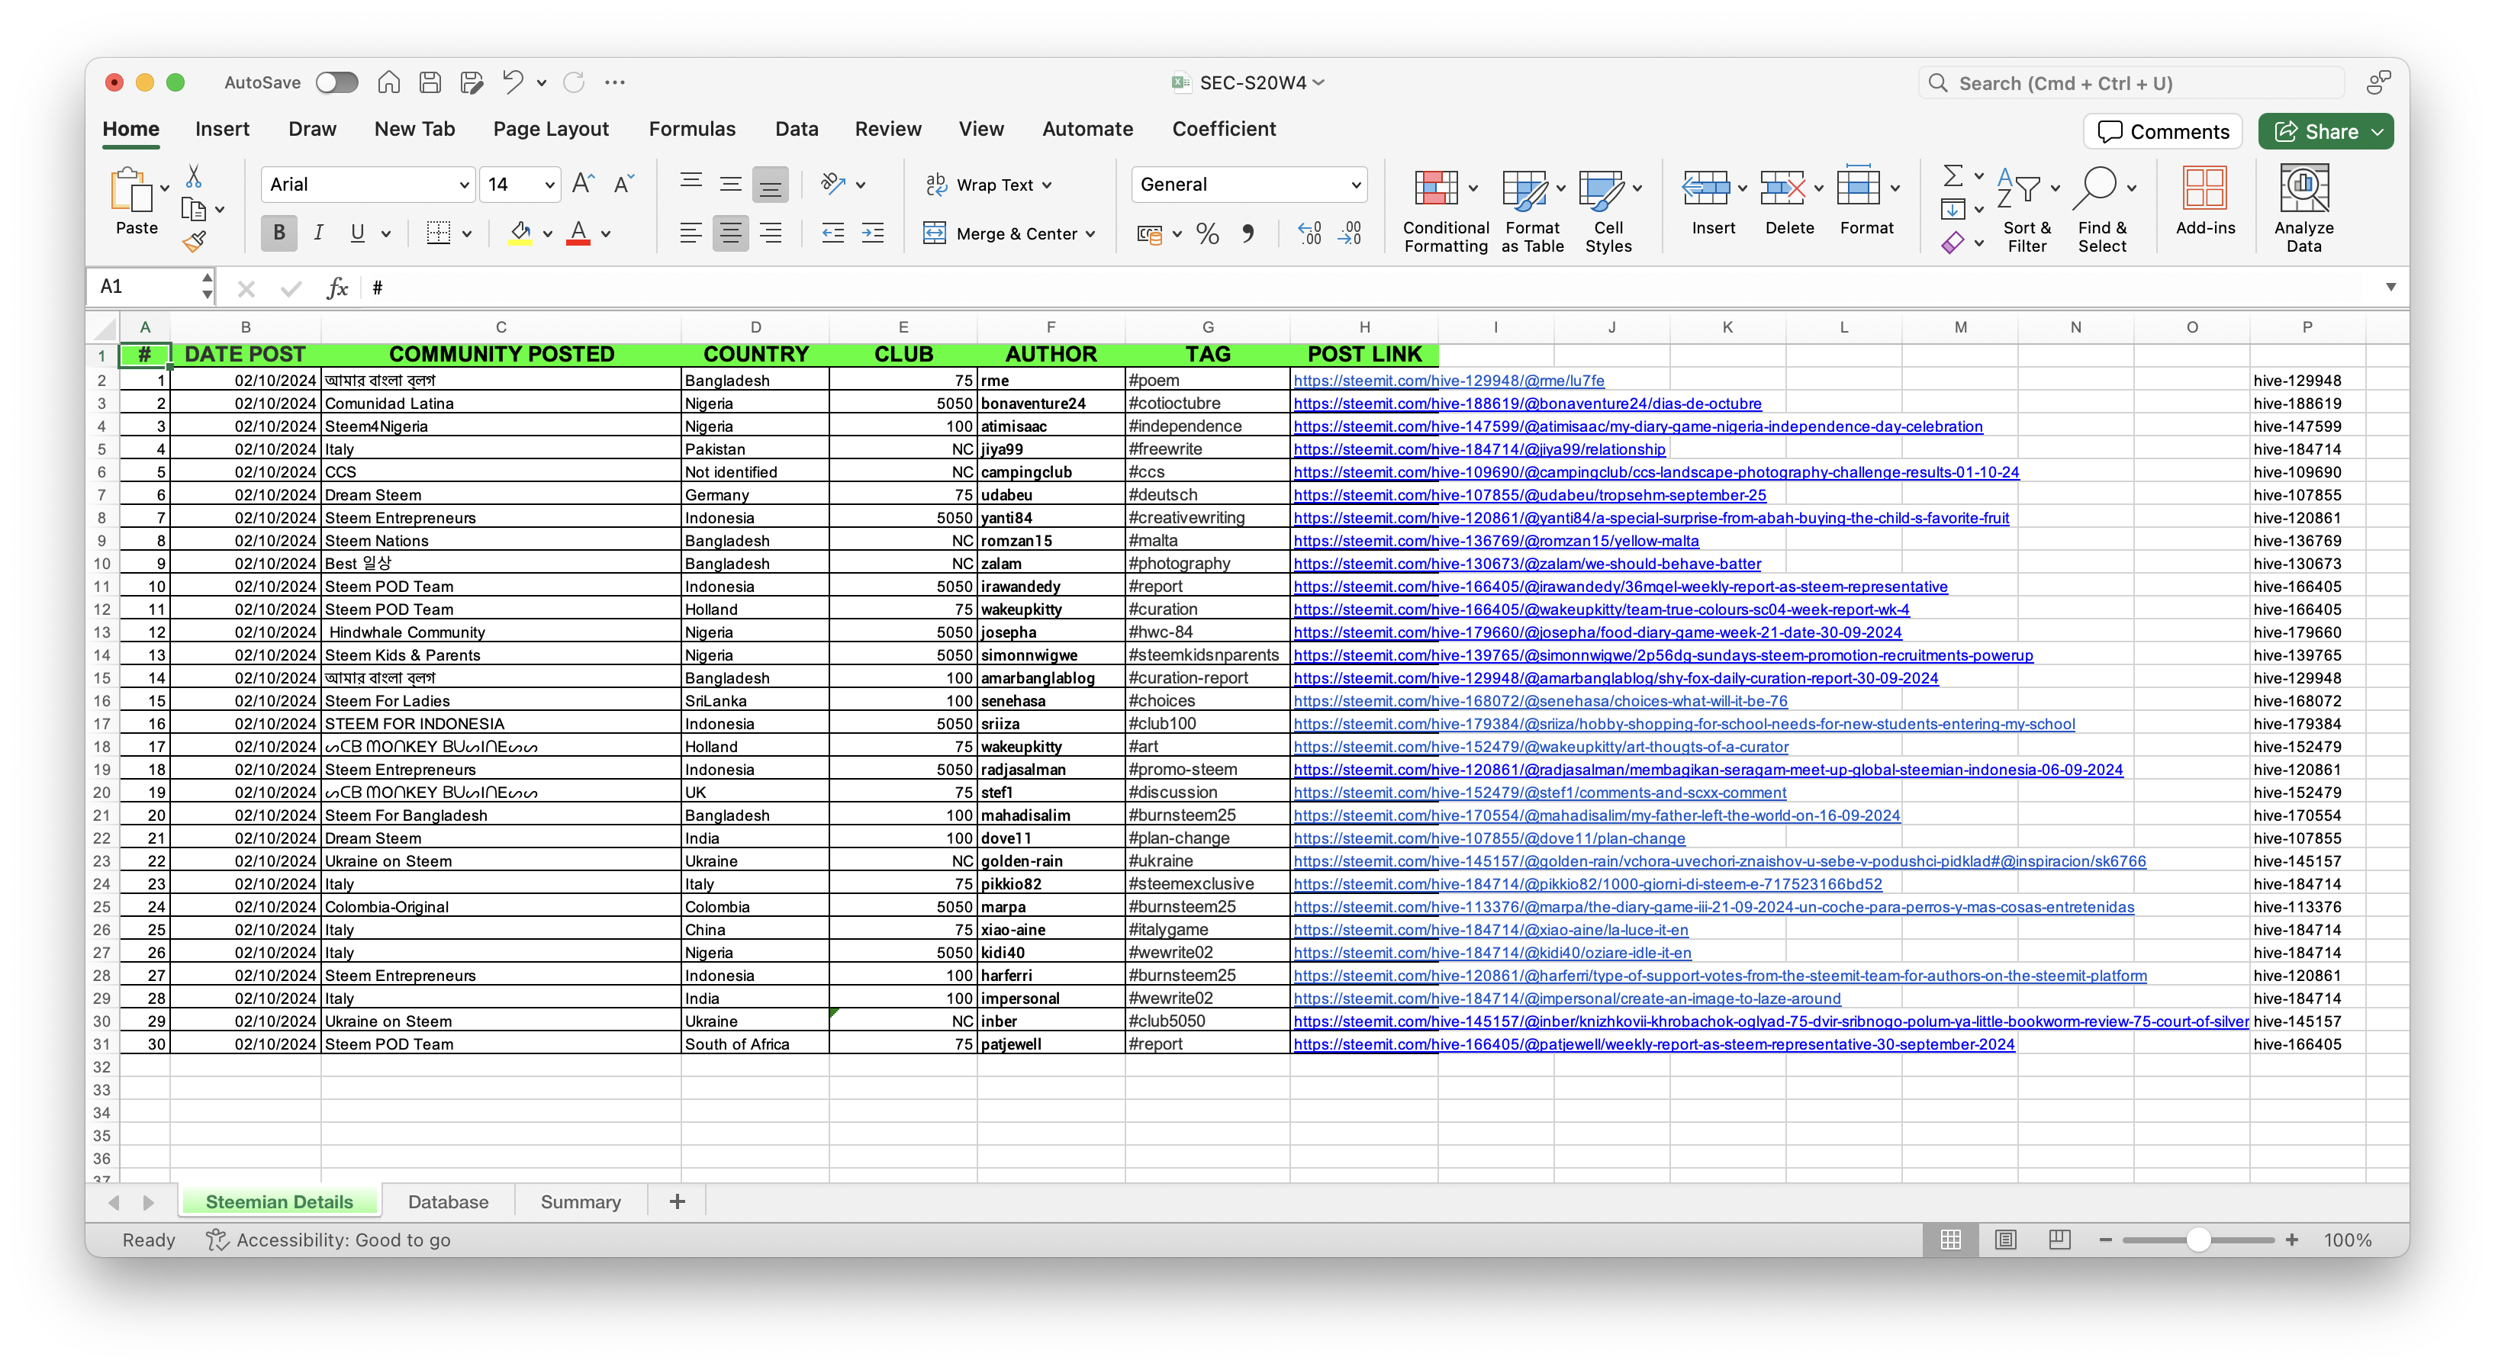Screen dimensions: 2495x1370
Task: Click the Comments button
Action: tap(2162, 130)
